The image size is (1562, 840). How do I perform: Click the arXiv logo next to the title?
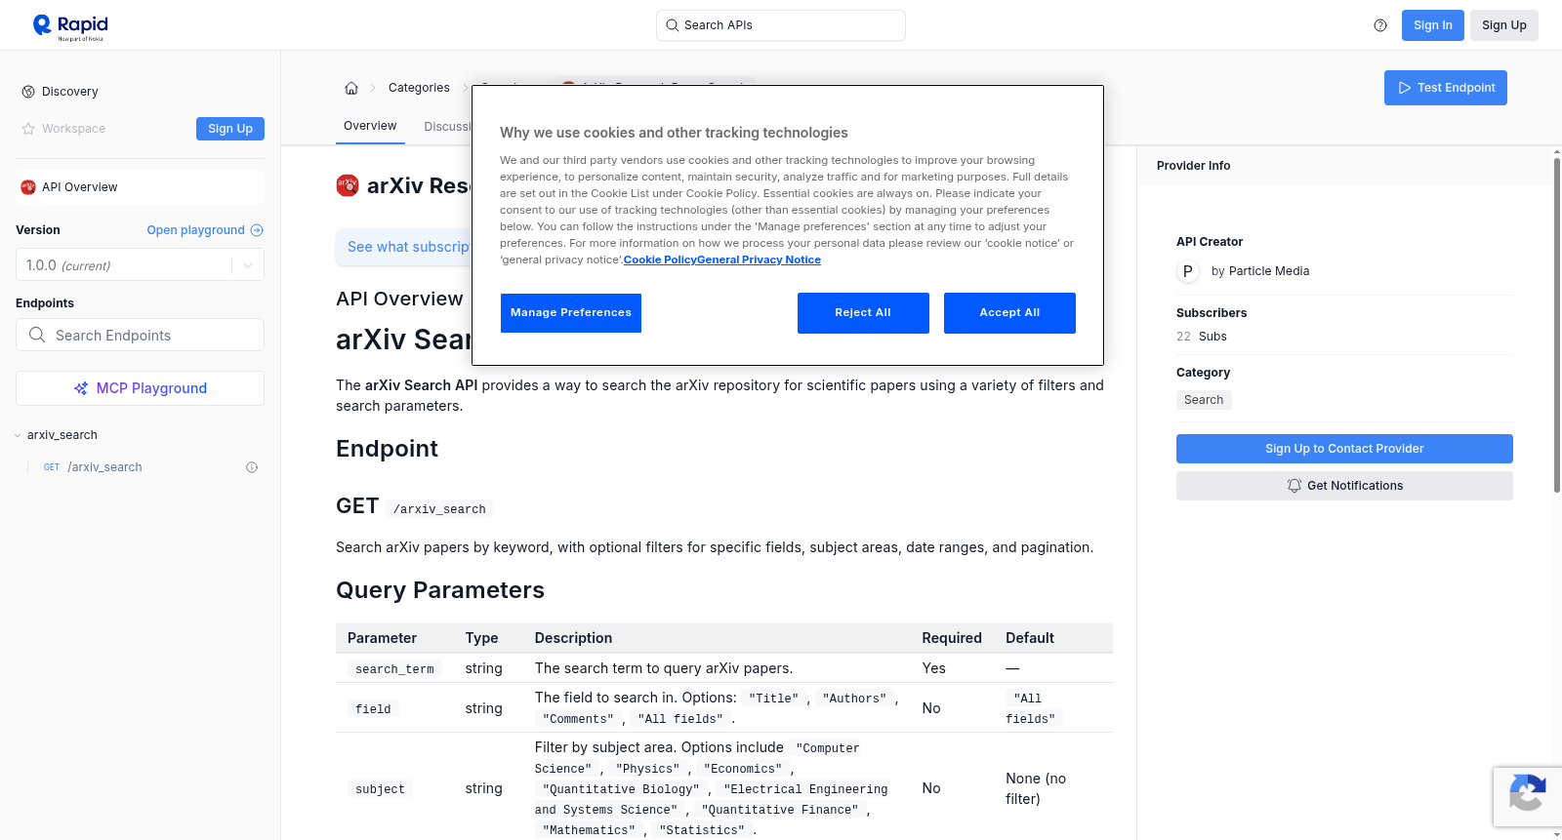(348, 185)
